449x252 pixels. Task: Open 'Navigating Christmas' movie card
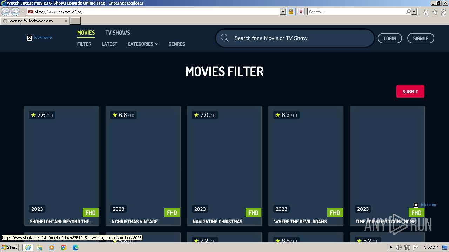(224, 166)
